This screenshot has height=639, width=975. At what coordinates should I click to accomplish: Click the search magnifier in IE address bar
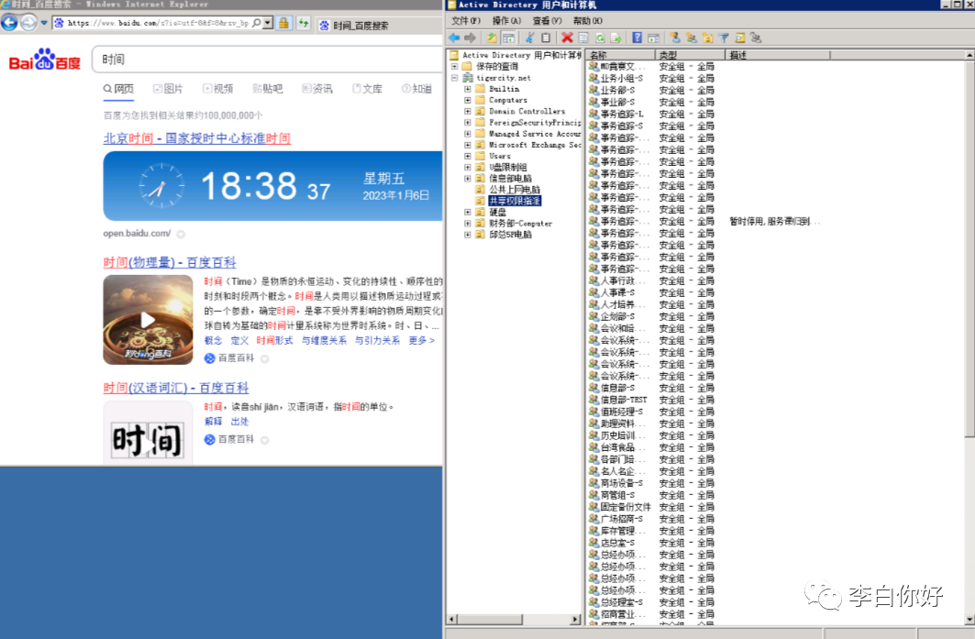[256, 23]
